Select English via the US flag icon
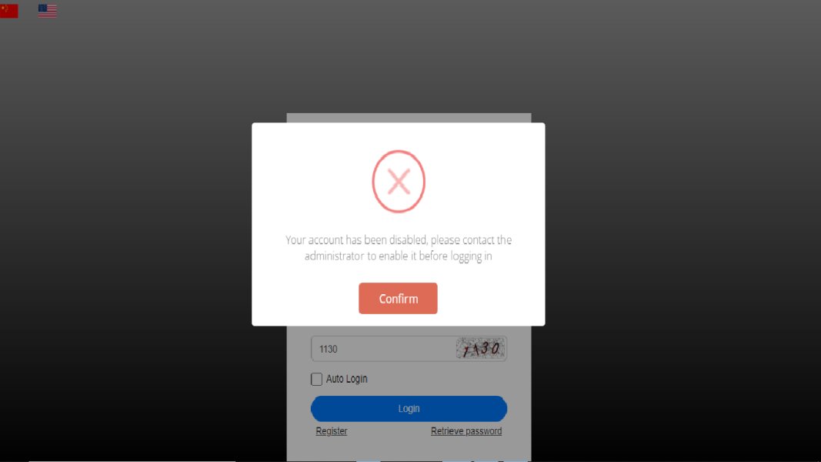821x462 pixels. 47,11
